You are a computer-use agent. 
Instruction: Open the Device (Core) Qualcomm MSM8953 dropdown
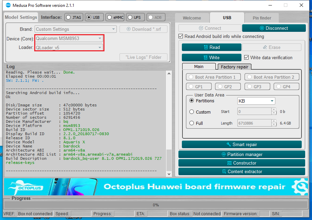(69, 38)
